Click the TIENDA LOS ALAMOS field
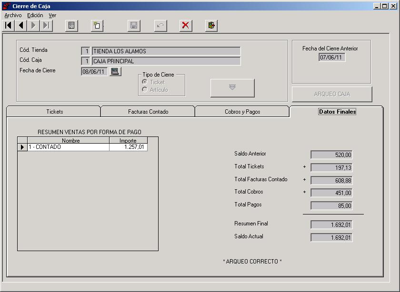The image size is (400, 292). pyautogui.click(x=166, y=51)
